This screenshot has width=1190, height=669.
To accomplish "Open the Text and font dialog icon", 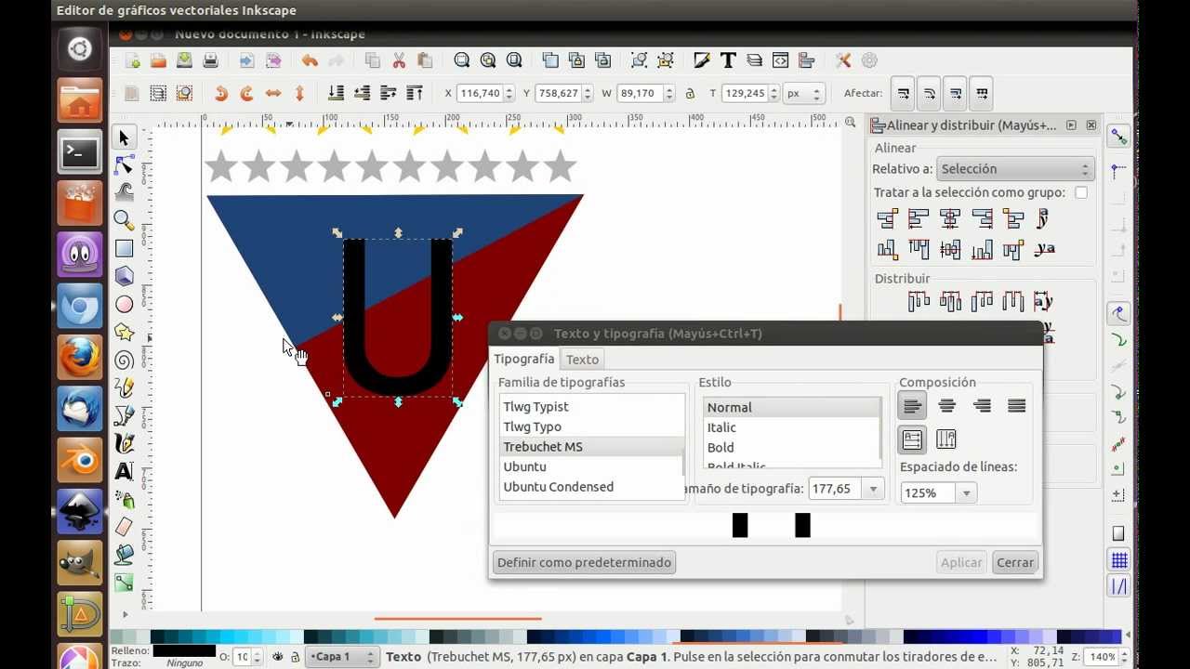I will (x=728, y=60).
